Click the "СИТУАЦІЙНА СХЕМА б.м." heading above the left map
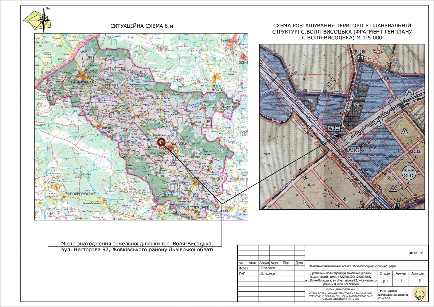434x307 pixels. tap(142, 26)
